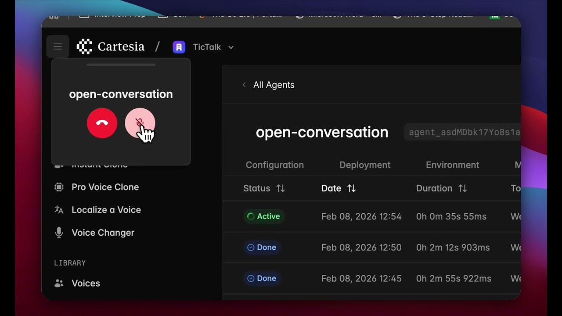The height and width of the screenshot is (316, 562).
Task: Click the Cartesia logo
Action: [x=111, y=47]
